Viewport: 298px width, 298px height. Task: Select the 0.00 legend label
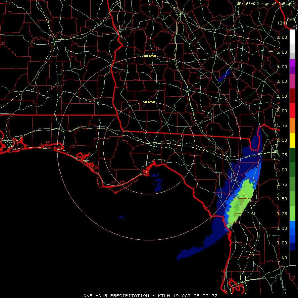pos(282,243)
